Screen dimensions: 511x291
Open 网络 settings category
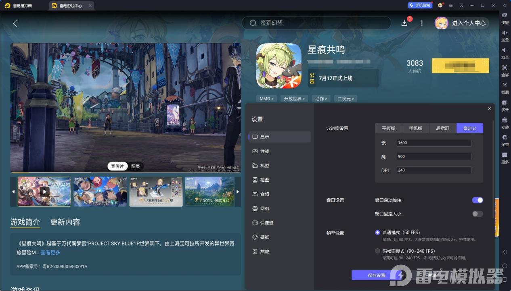tap(280, 208)
